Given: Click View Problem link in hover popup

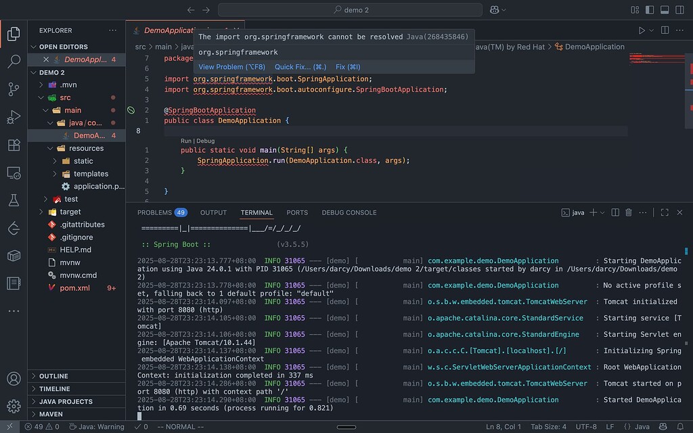Looking at the screenshot, I should pyautogui.click(x=231, y=67).
